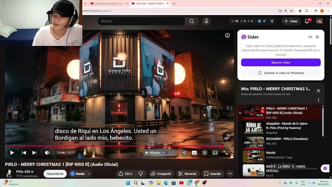The image size is (332, 187).
Task: Play KRIS R - LA KBRA video
Action: [280, 171]
